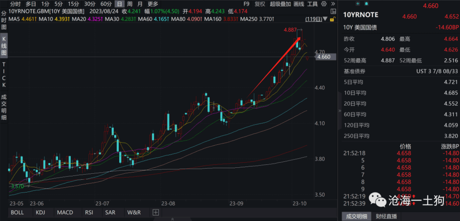Click the MA10 4.393 label
Viewport: 460px width, 221px height.
click(x=54, y=19)
